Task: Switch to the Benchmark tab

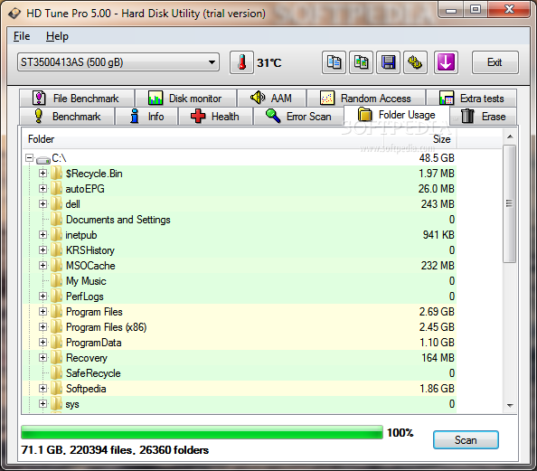Action: coord(67,116)
